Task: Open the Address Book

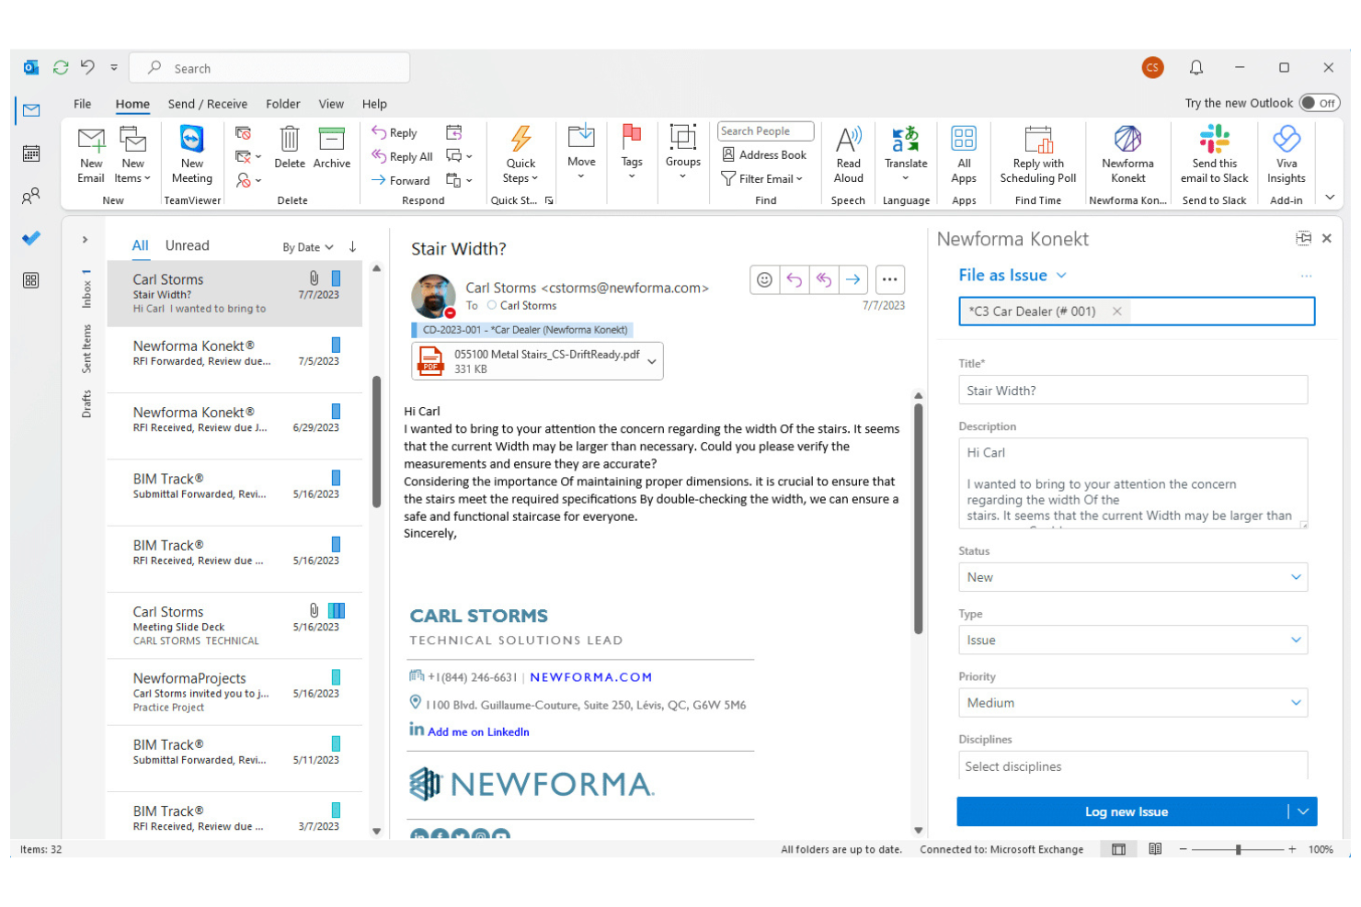Action: click(764, 155)
